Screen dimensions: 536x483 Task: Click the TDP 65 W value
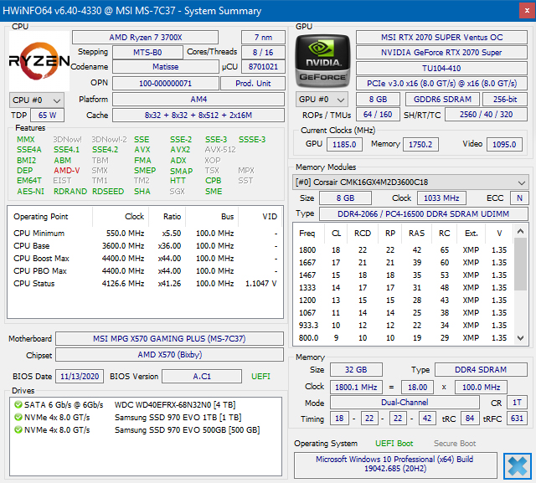point(47,116)
